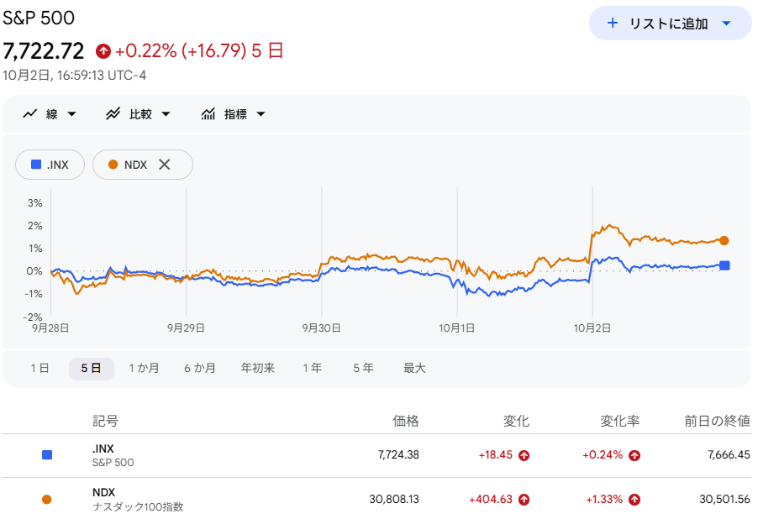Select the .INX chip

point(50,165)
